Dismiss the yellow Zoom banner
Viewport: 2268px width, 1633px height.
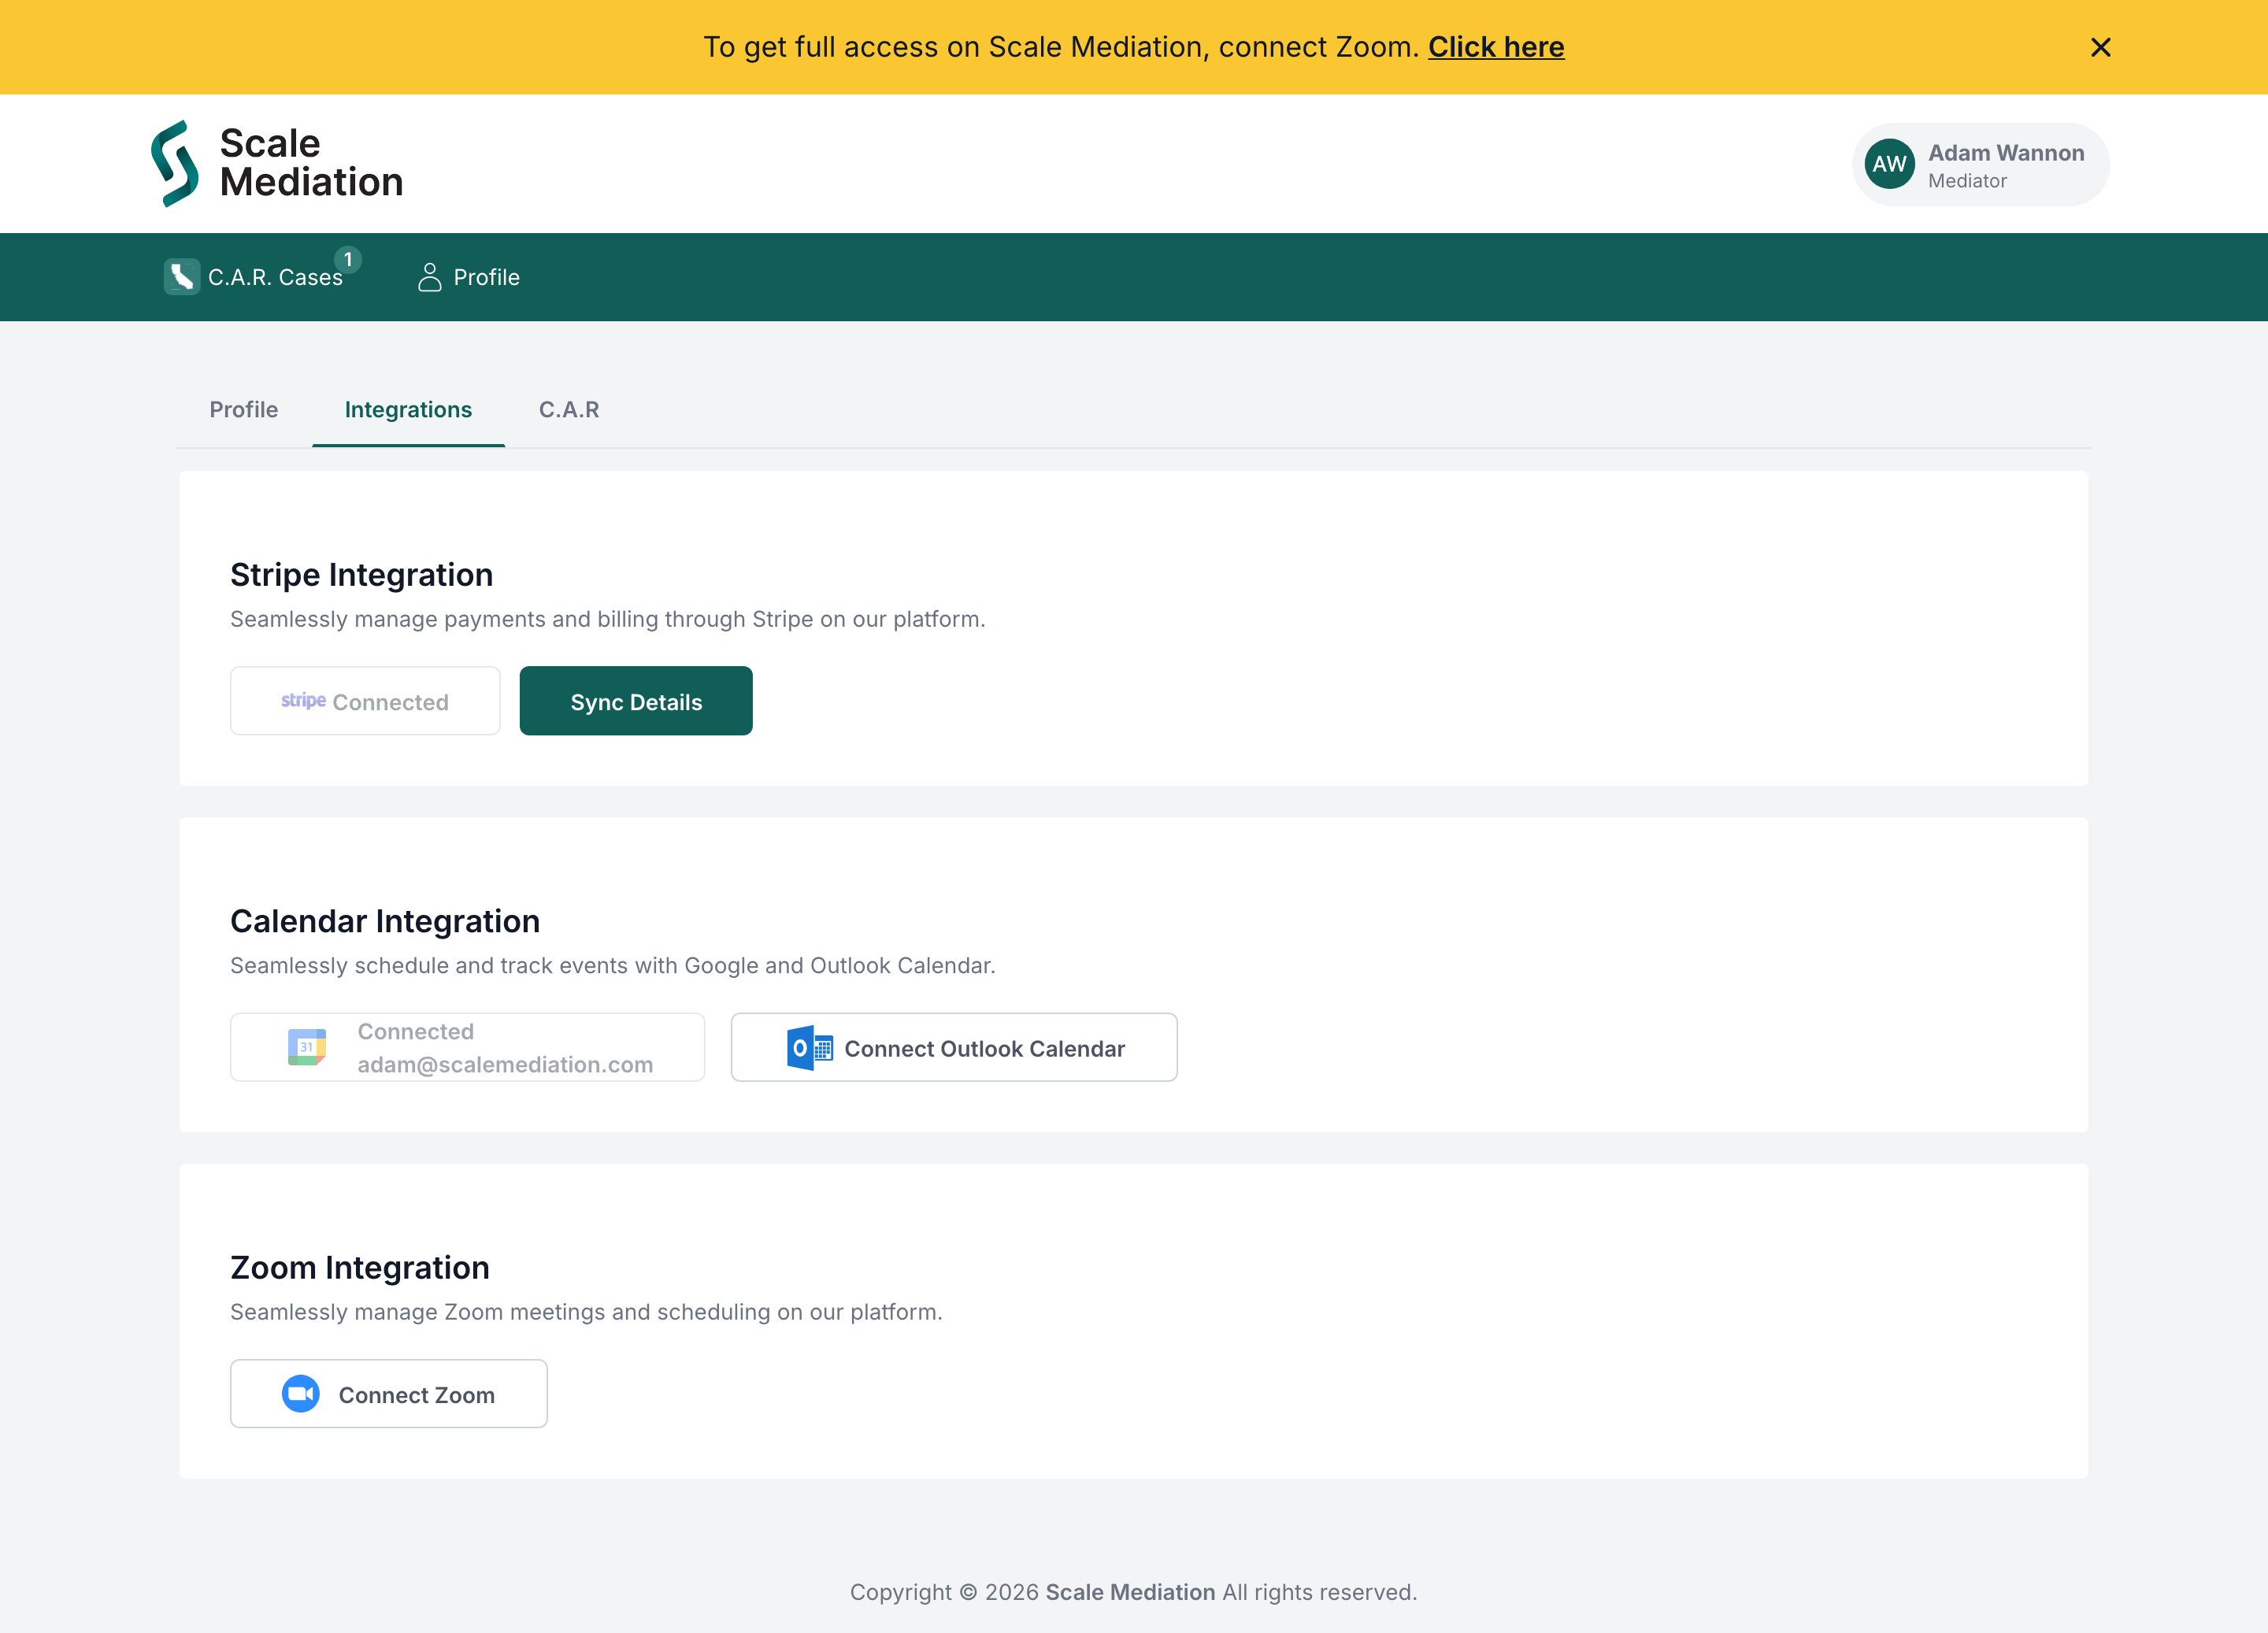tap(2100, 47)
